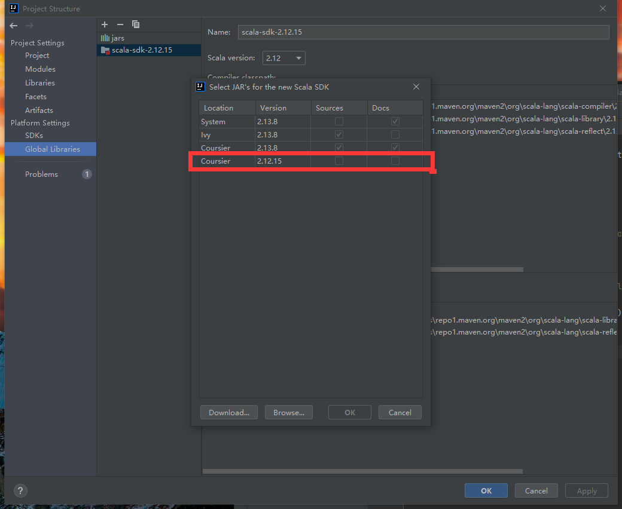Click the first scala-library classpath entry
Image resolution: width=622 pixels, height=509 pixels.
click(524, 118)
